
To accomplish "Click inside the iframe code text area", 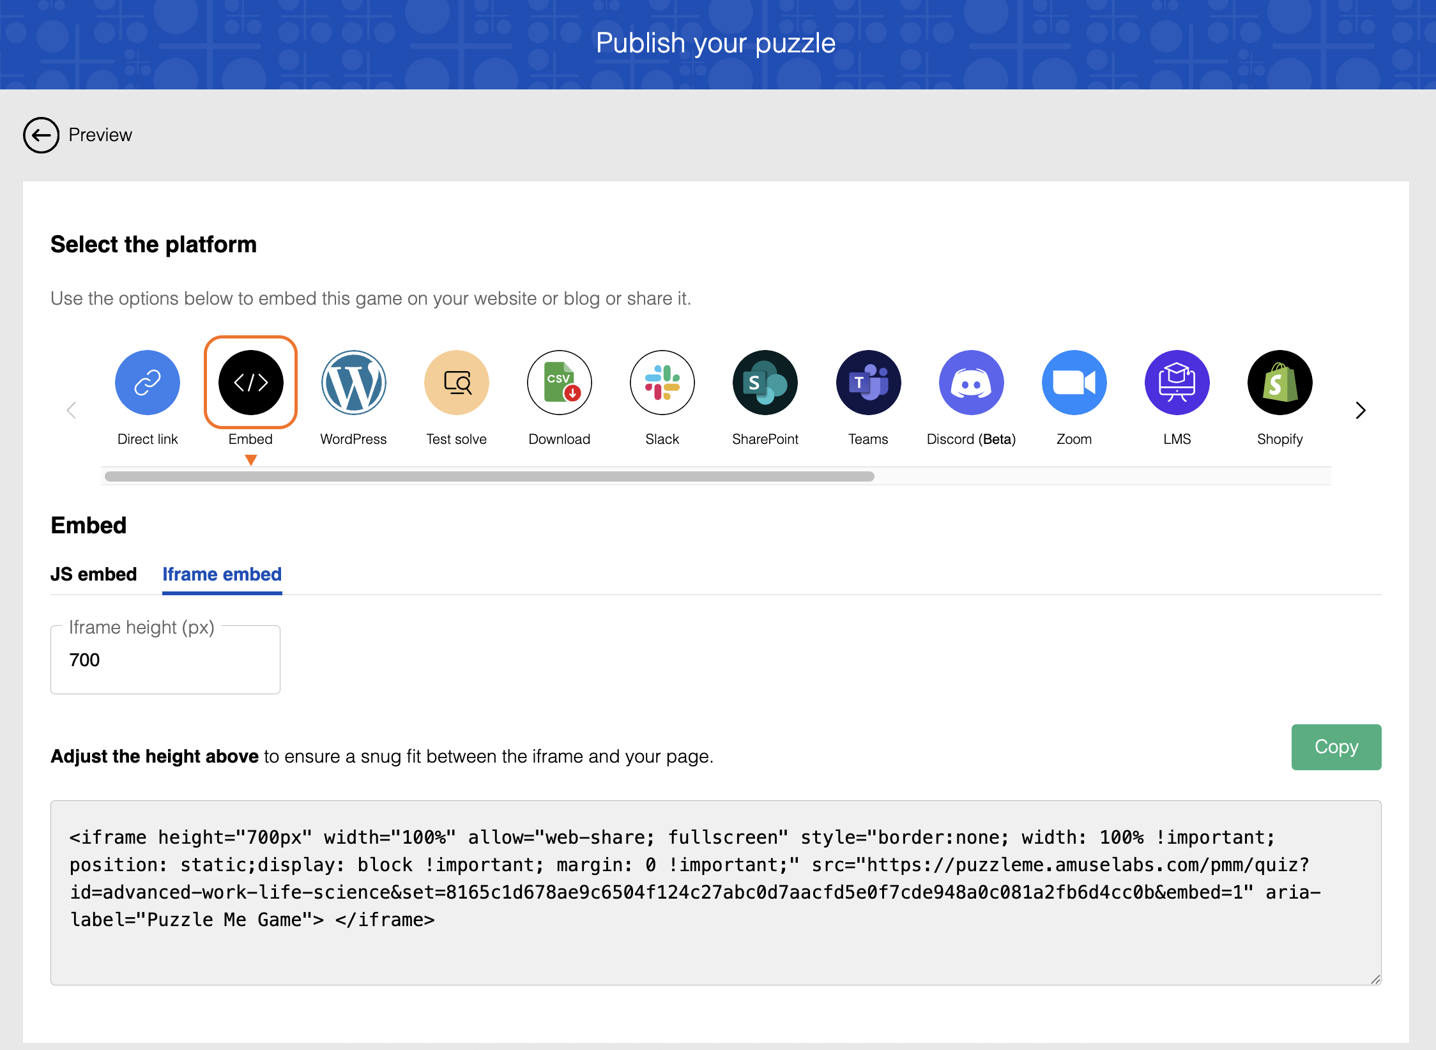I will [x=716, y=892].
